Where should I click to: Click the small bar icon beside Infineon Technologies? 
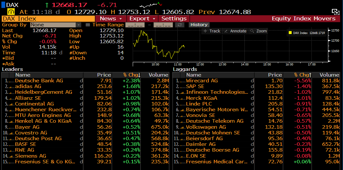pyautogui.click(x=183, y=92)
